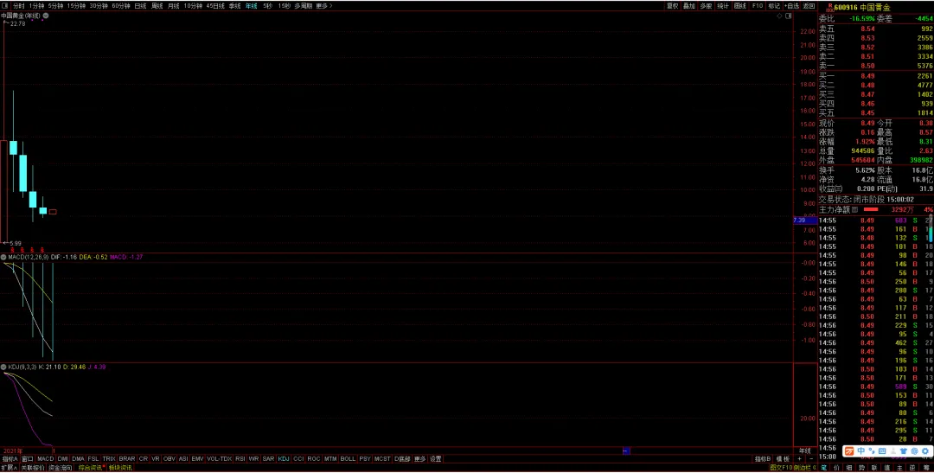934x473 pixels.
Task: Zoom out chart with − button
Action: point(810,459)
